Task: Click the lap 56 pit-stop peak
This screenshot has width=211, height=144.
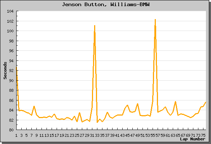Action: (x=155, y=20)
